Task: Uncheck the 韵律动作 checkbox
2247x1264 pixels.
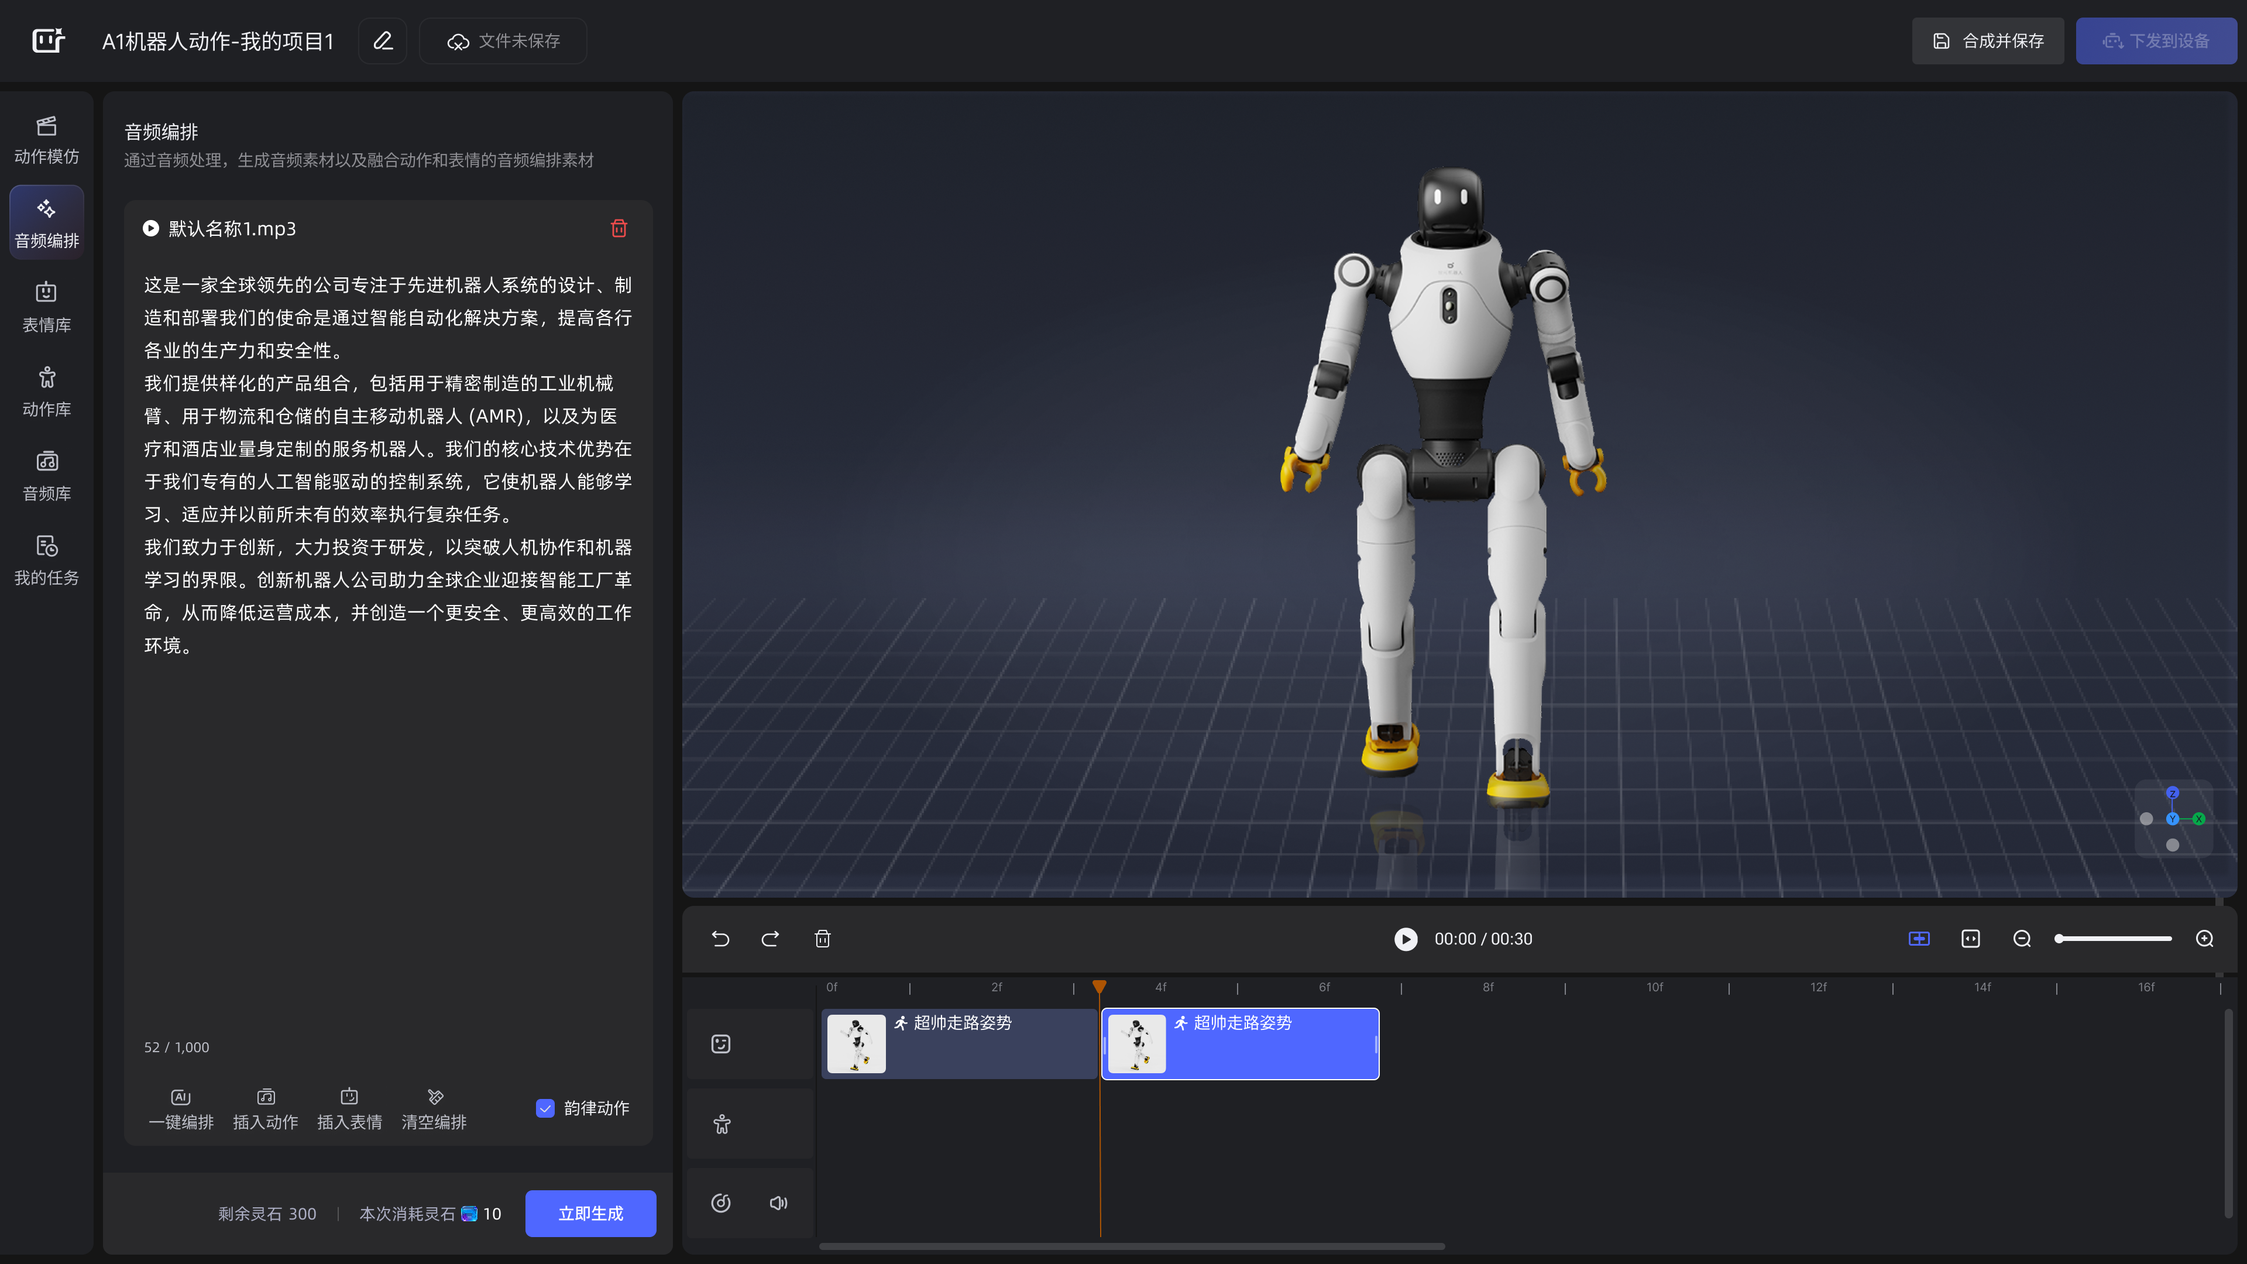Action: coord(545,1108)
